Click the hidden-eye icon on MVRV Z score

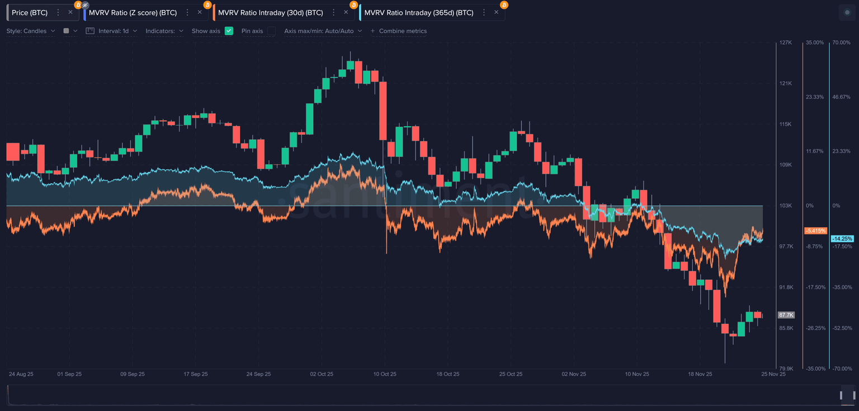86,5
